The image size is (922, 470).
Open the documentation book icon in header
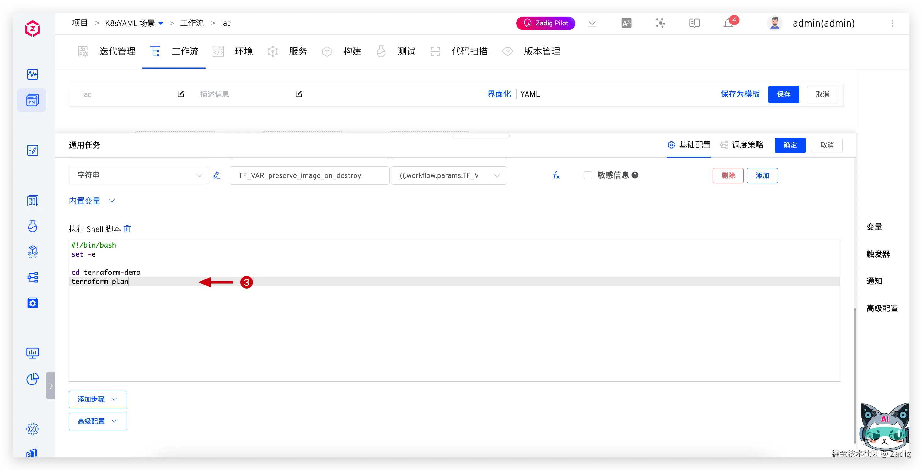(x=694, y=23)
